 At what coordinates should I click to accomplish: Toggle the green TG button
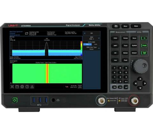click(x=144, y=38)
